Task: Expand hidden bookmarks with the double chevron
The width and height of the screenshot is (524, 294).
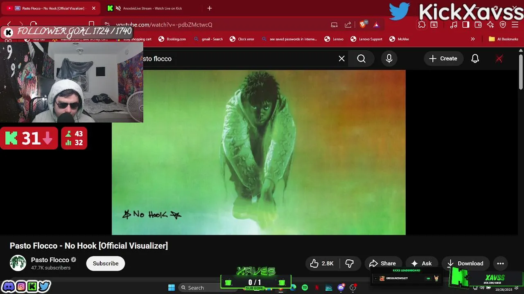Action: click(x=473, y=39)
